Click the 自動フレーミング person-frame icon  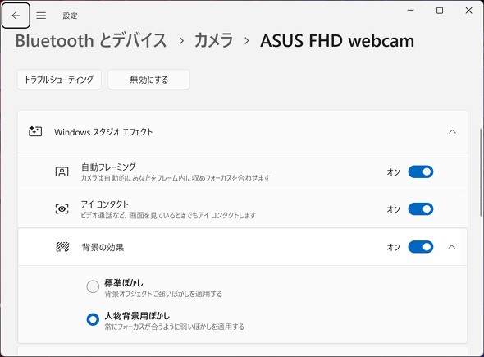click(x=62, y=172)
